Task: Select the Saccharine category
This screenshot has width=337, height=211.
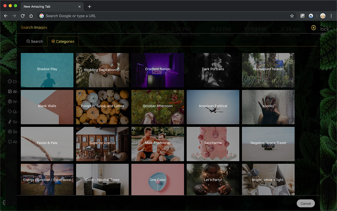Action: [x=213, y=144]
